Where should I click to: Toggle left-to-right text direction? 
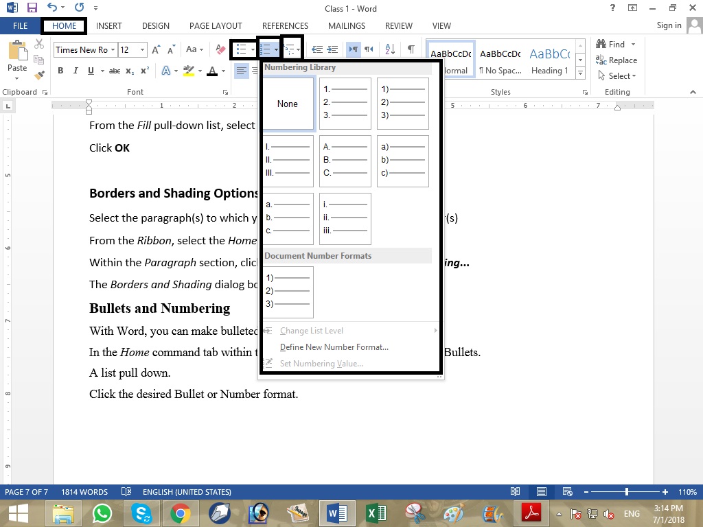pos(354,49)
